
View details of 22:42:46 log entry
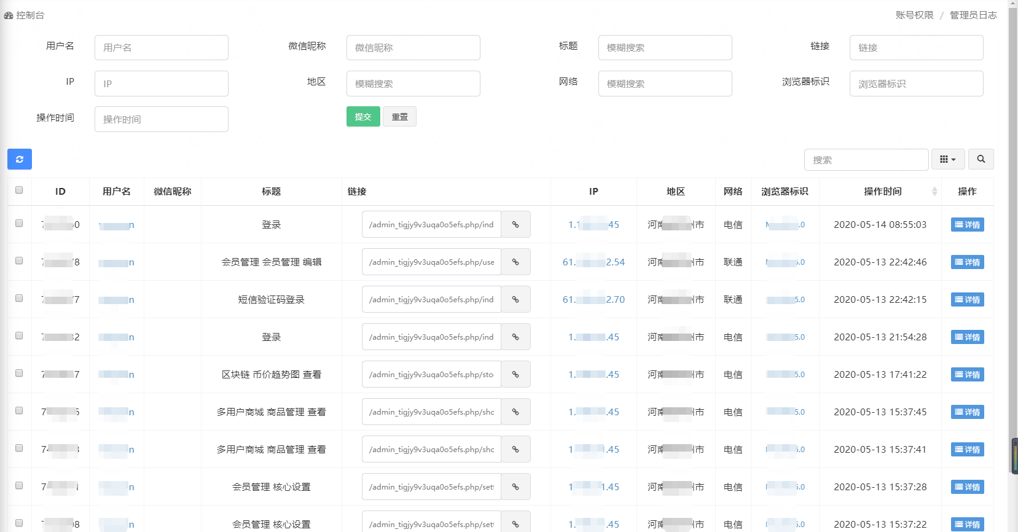968,262
